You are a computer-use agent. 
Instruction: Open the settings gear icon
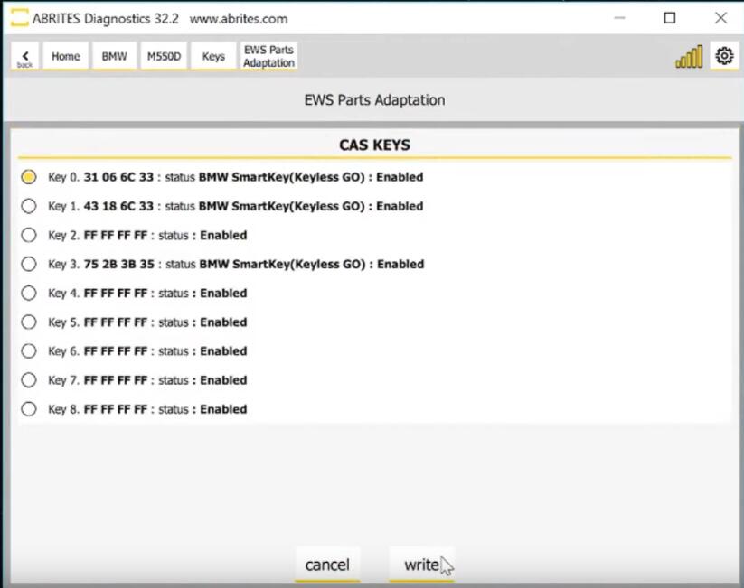724,56
